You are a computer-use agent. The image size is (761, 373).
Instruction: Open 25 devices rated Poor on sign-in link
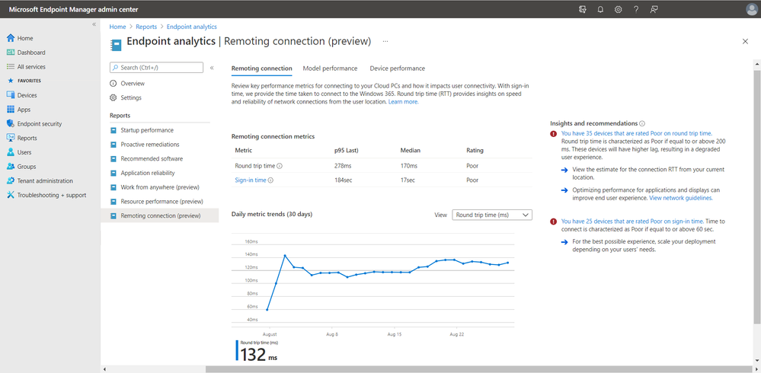point(632,222)
